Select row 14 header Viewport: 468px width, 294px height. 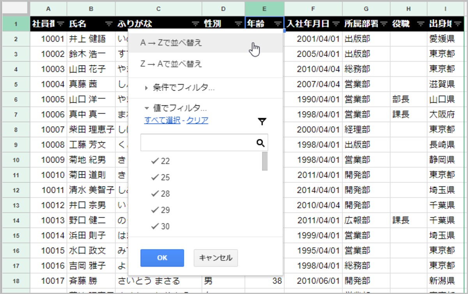click(x=16, y=221)
